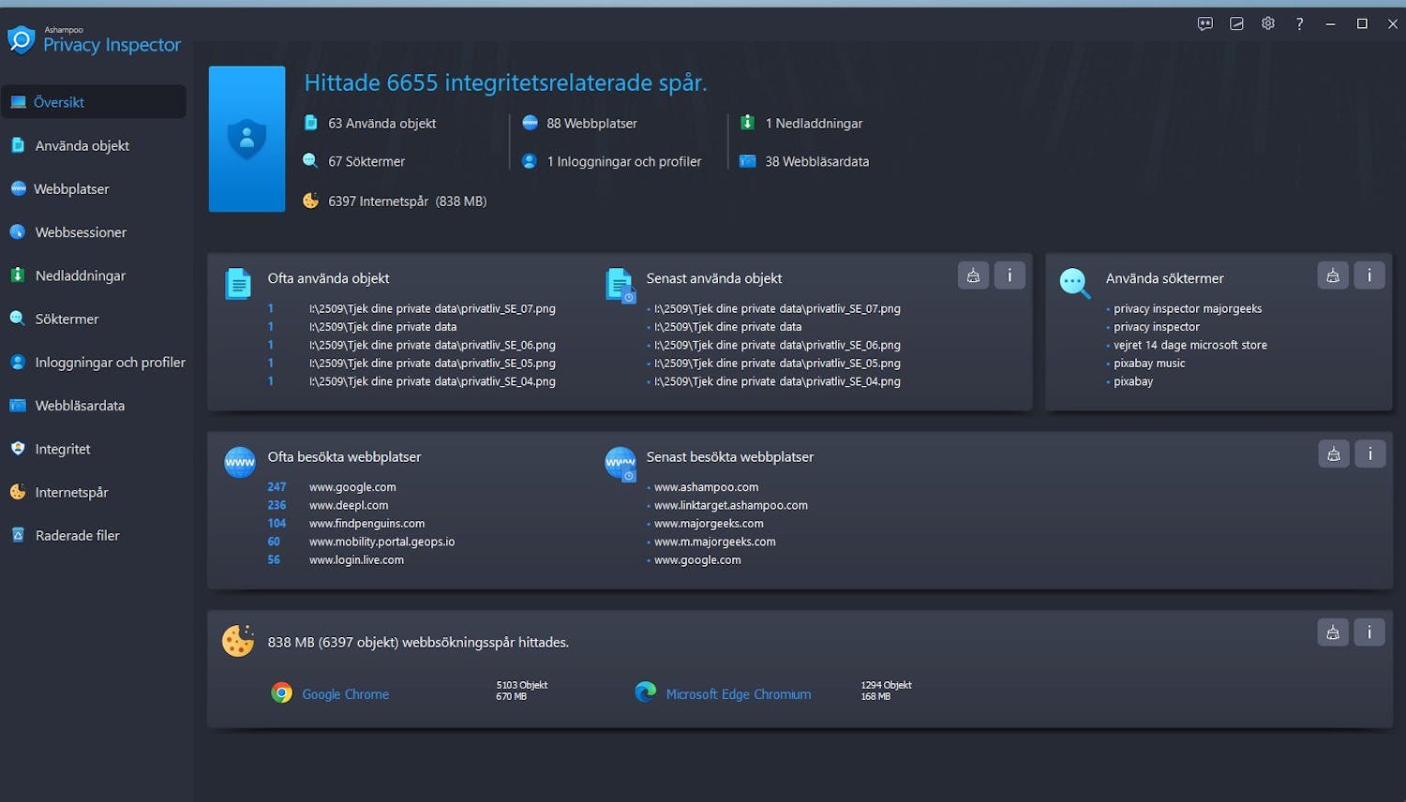The height and width of the screenshot is (802, 1406).
Task: Go to Inloggningar och profiler section
Action: pyautogui.click(x=110, y=363)
